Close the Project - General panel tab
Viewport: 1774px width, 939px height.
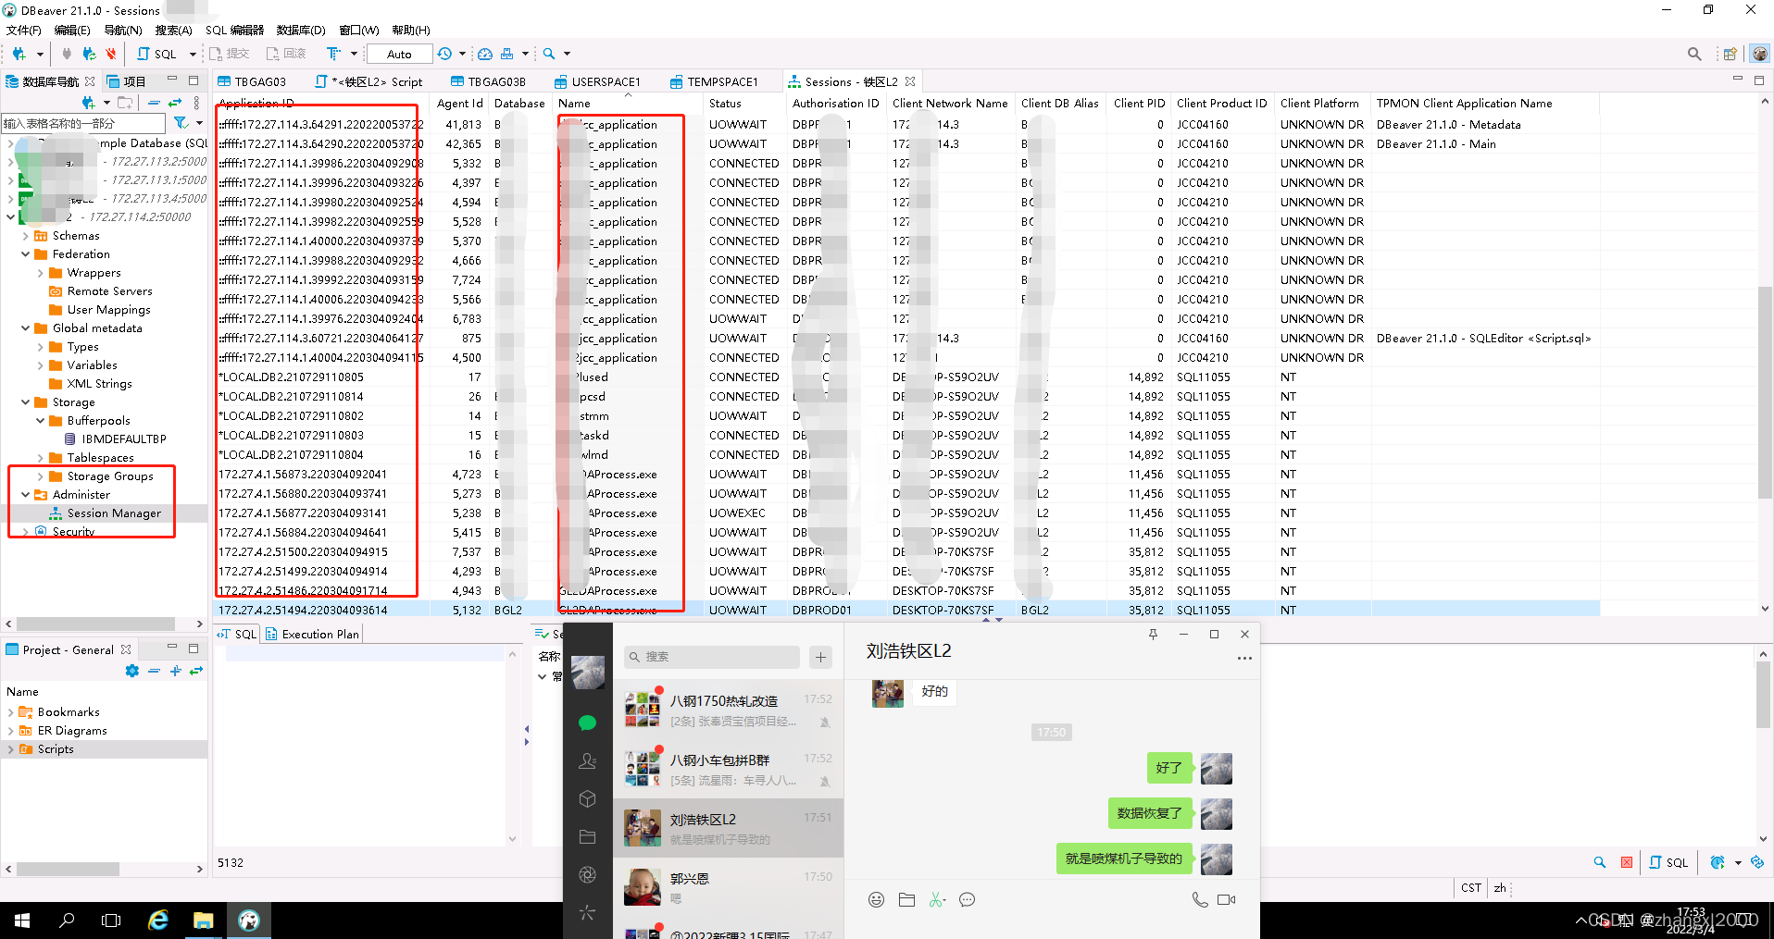point(126,649)
